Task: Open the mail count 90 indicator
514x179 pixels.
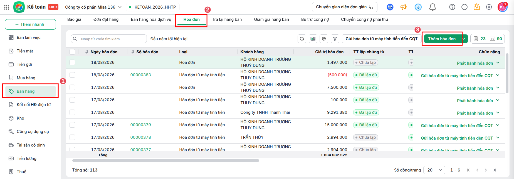Action: (x=496, y=39)
